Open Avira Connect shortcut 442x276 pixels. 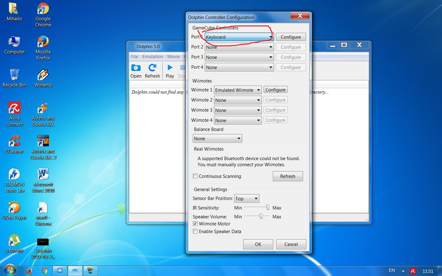(x=14, y=114)
